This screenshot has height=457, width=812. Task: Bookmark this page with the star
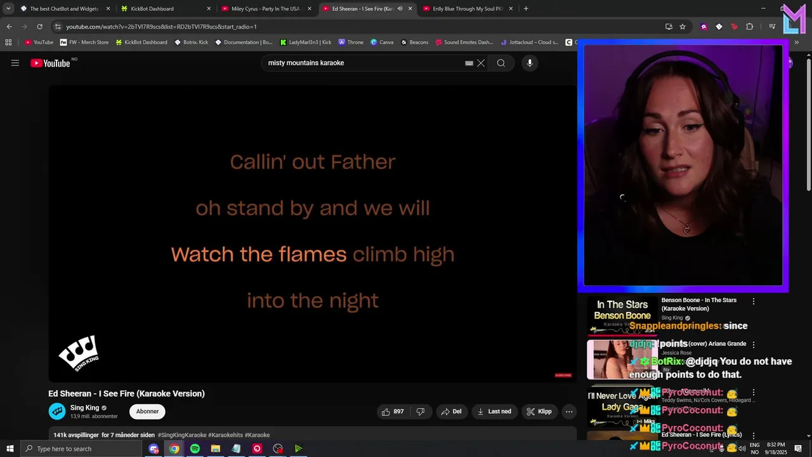pyautogui.click(x=683, y=27)
